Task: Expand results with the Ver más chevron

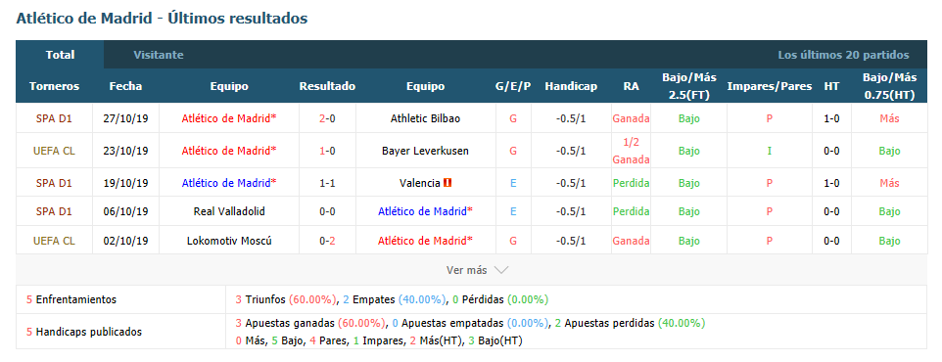Action: pos(501,270)
